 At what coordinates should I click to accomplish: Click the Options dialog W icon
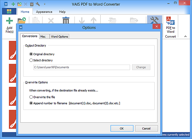[x=21, y=27]
